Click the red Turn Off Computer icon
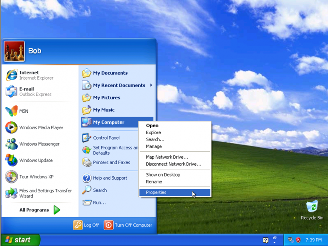Screen dimensions: 328x246 click(x=109, y=225)
